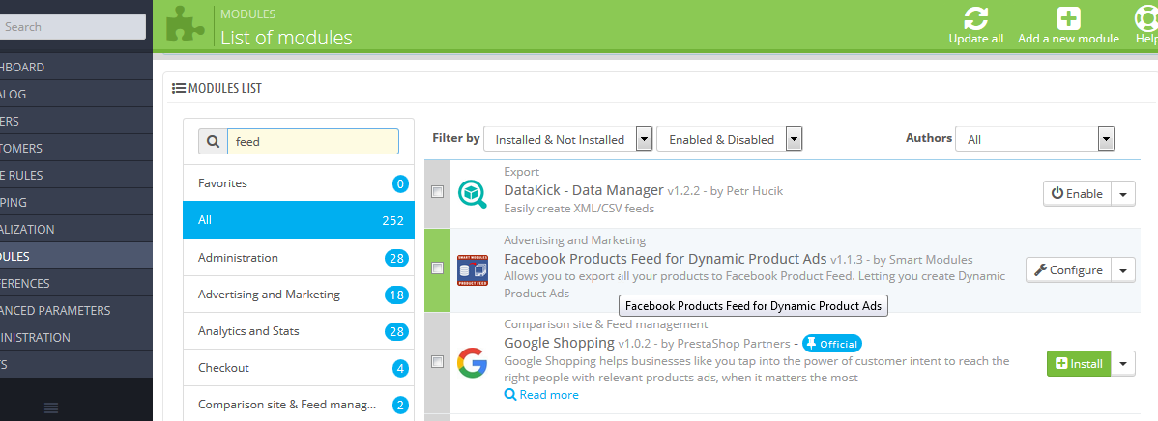Image resolution: width=1158 pixels, height=421 pixels.
Task: Click the Google Shopping G logo
Action: pos(472,363)
